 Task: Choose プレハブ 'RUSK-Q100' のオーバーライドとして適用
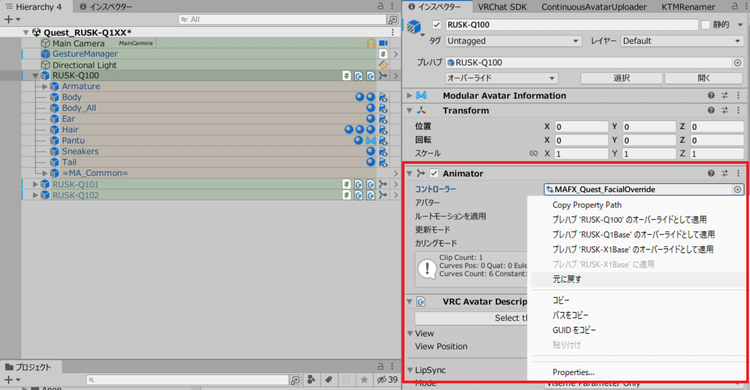pos(629,220)
